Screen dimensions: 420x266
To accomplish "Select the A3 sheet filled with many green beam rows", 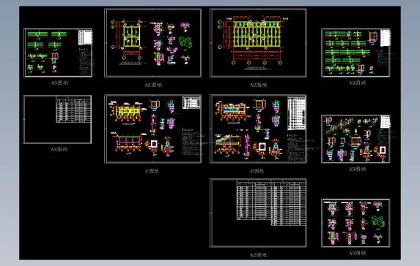I will coord(355,53).
